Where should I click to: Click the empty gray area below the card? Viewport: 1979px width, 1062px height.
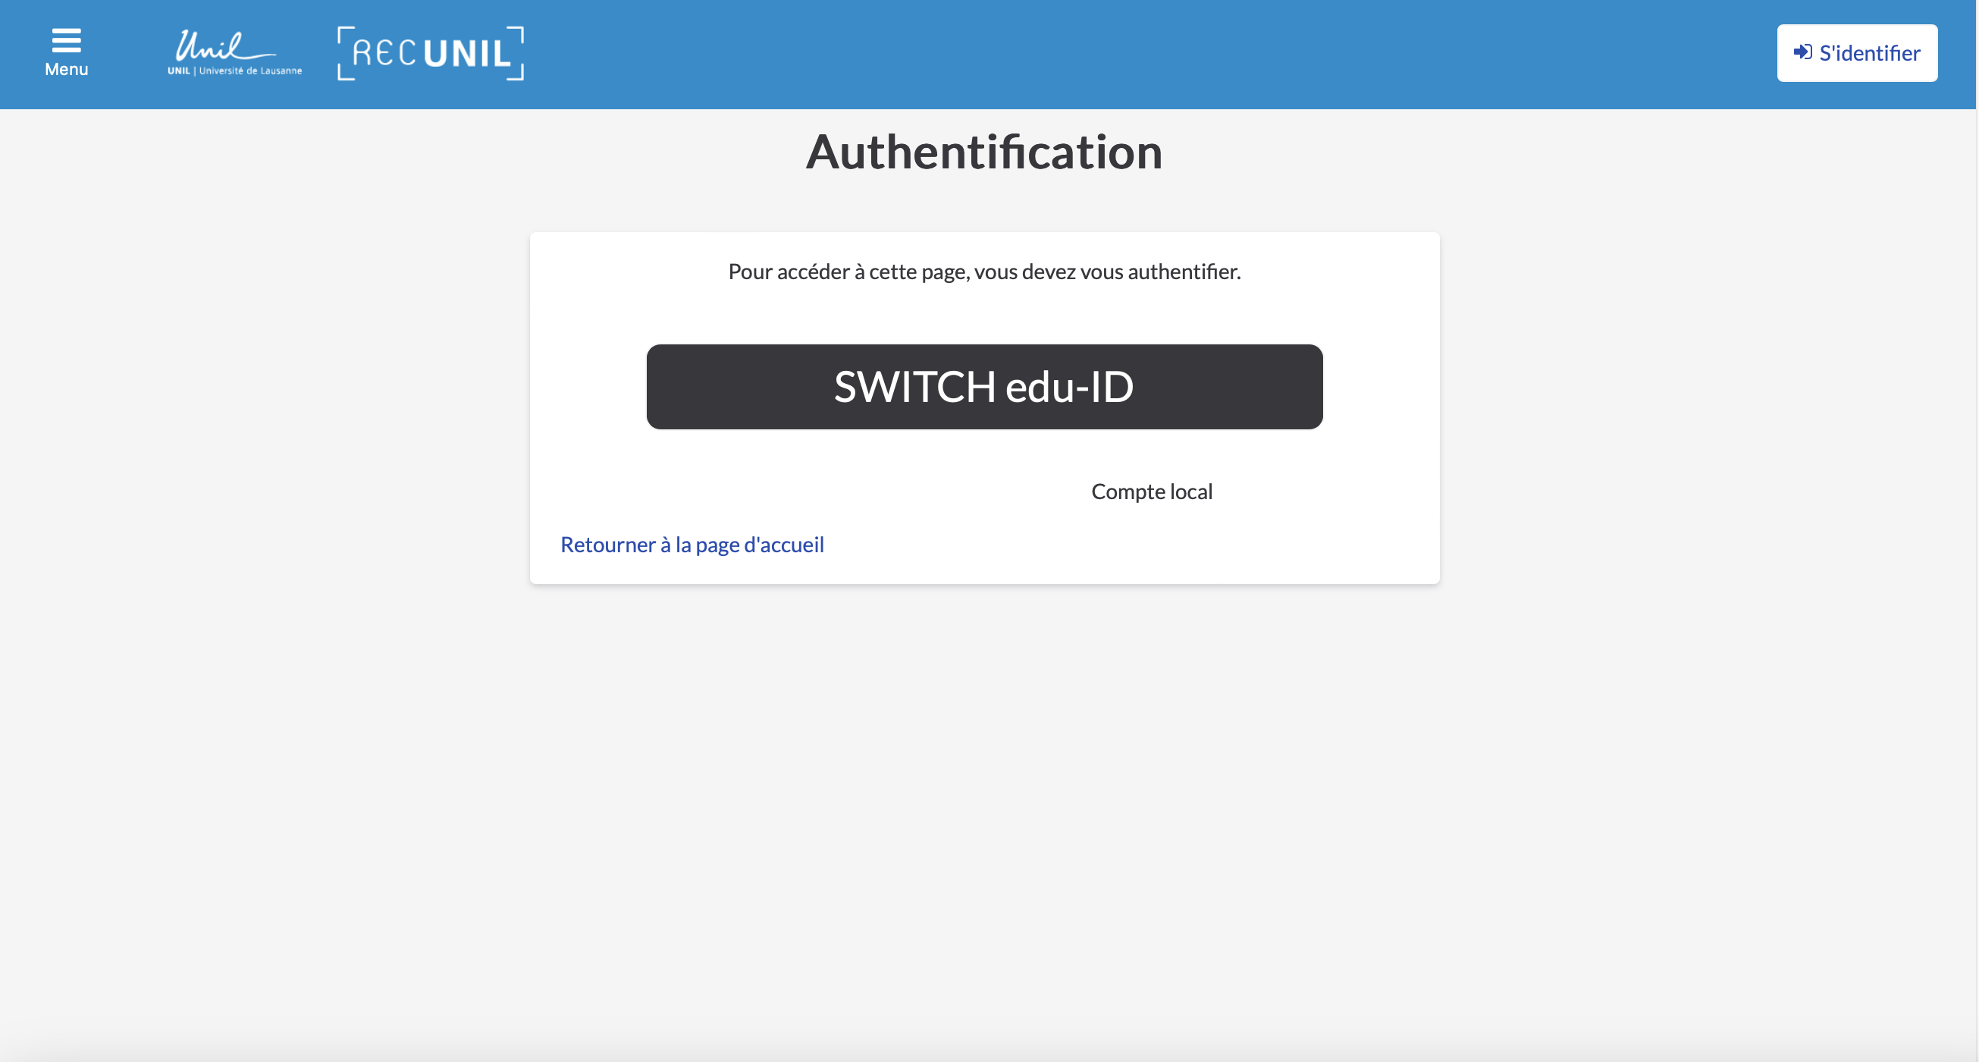pyautogui.click(x=984, y=807)
